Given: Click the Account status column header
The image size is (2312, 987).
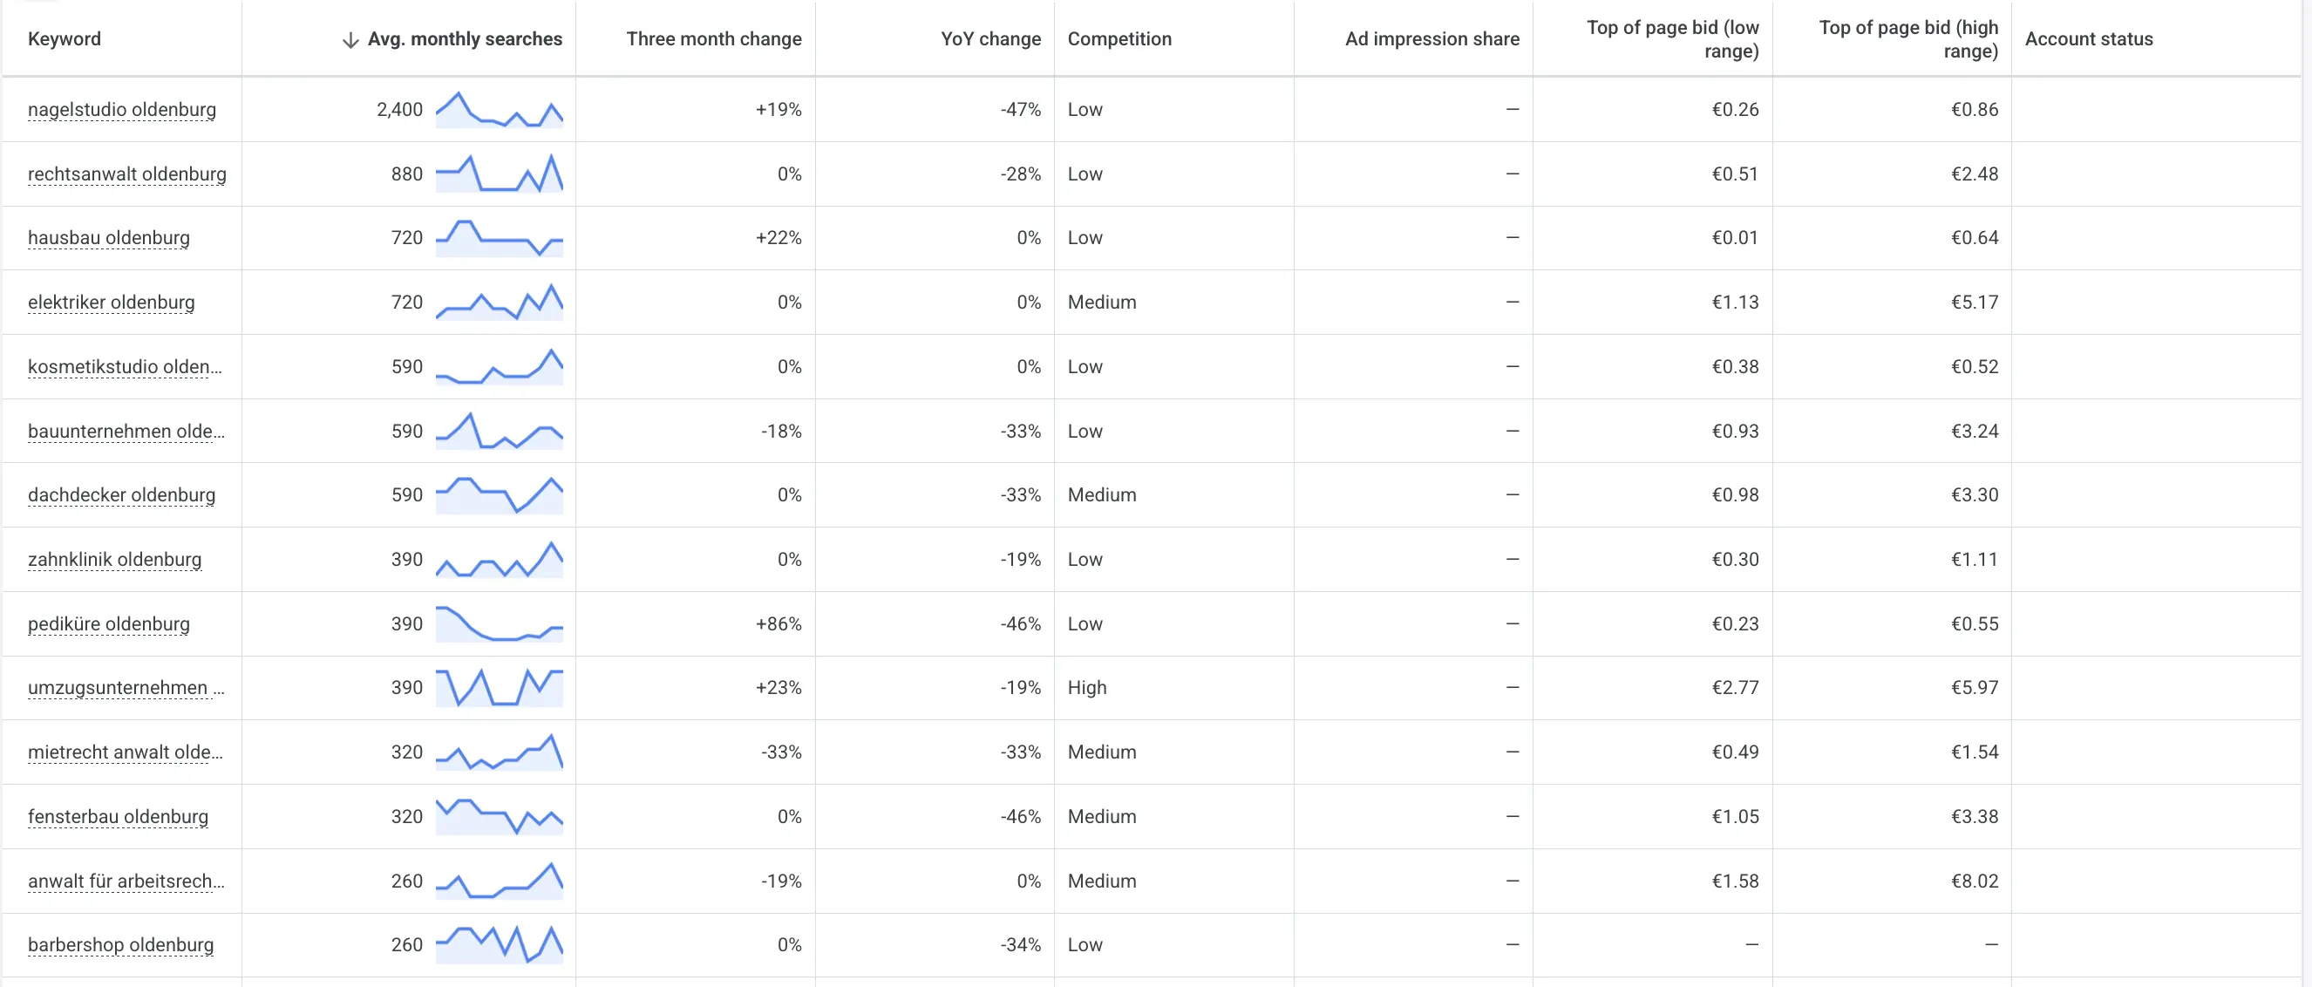Looking at the screenshot, I should click(2089, 38).
